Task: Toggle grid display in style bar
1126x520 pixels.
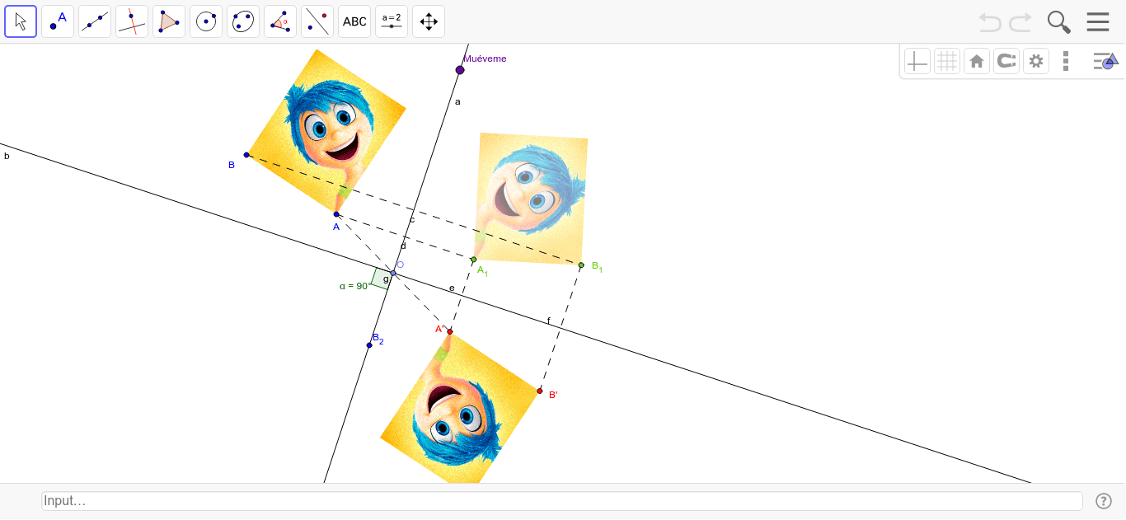Action: pos(947,61)
